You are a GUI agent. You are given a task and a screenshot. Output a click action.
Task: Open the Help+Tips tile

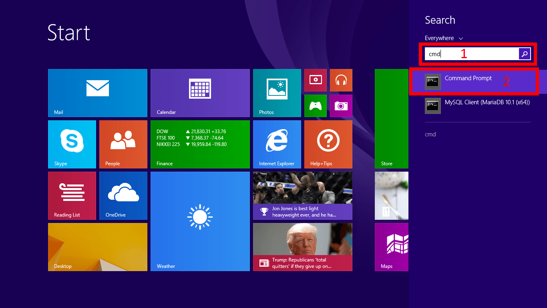328,144
